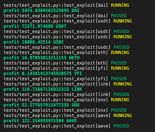Image resolution: width=155 pixels, height=132 pixels.
Task: Select the 'profit 18066.42514 USDC' line
Action: (x=34, y=42)
